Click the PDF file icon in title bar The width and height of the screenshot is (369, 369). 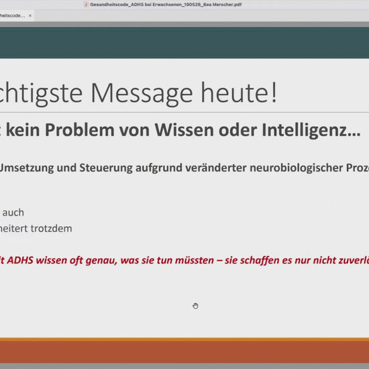86,5
